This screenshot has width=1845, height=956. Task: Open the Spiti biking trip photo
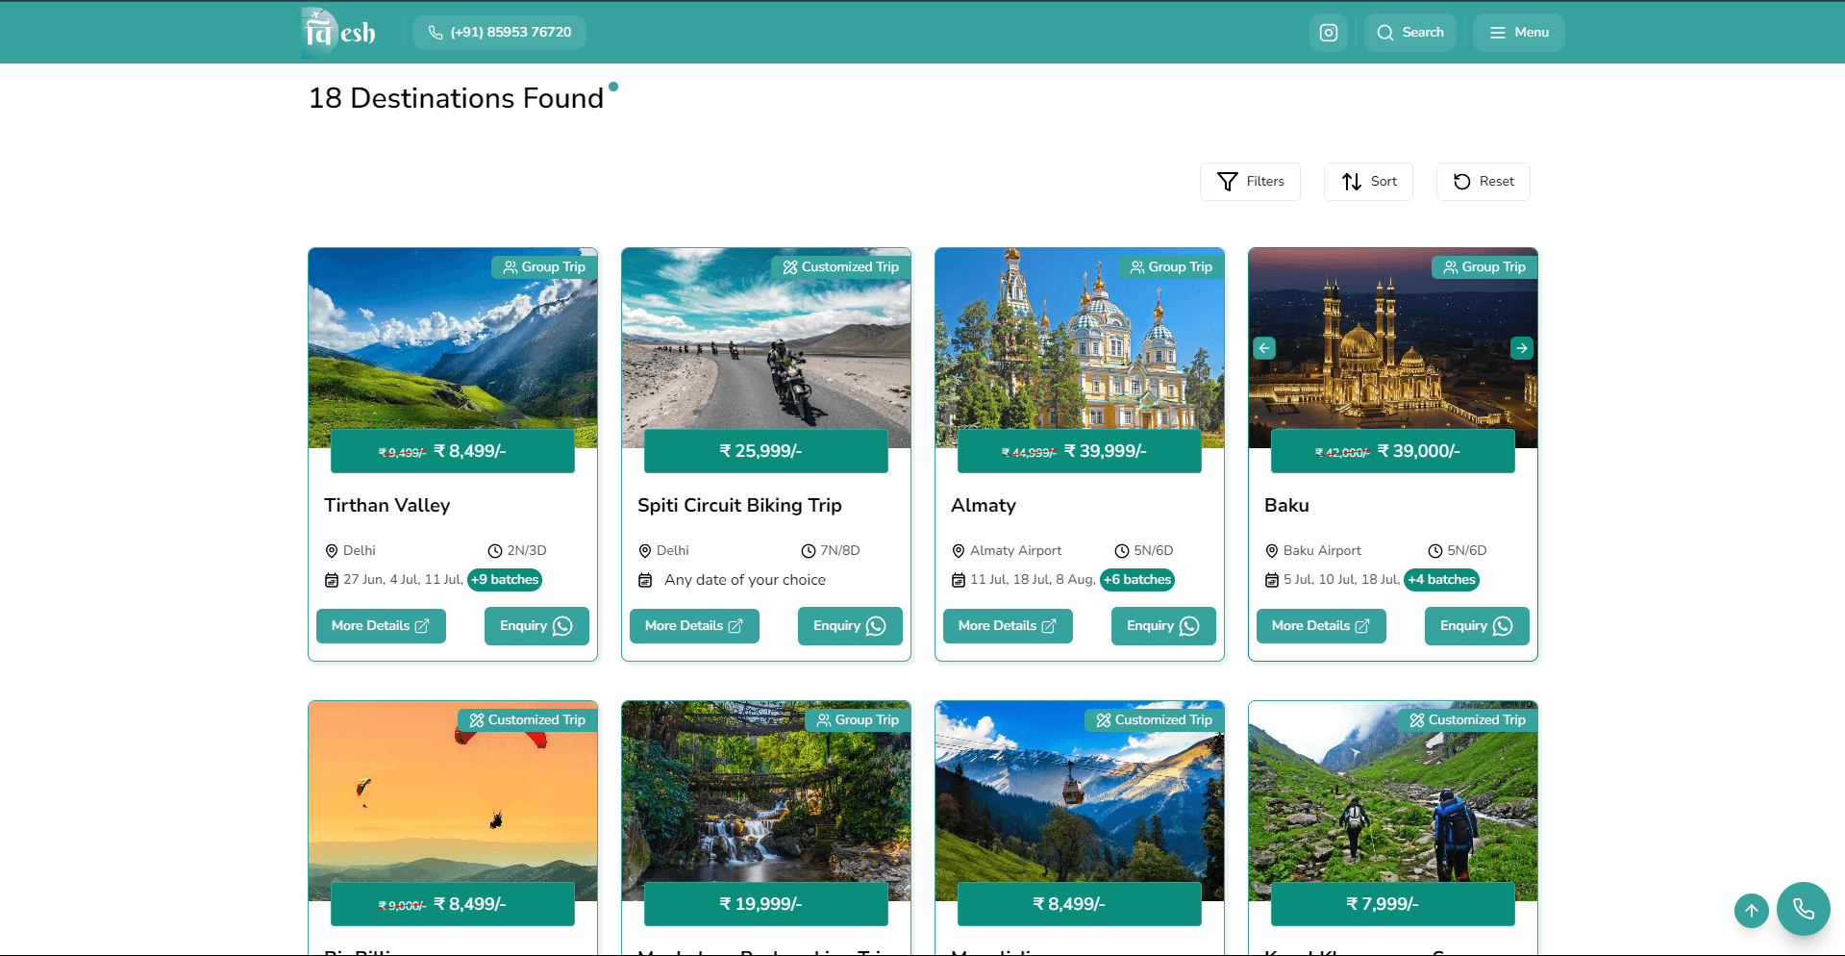766,346
